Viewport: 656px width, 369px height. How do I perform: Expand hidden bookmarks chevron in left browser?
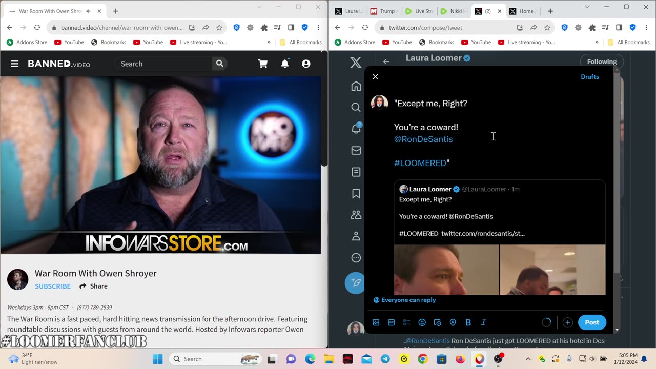(x=269, y=42)
